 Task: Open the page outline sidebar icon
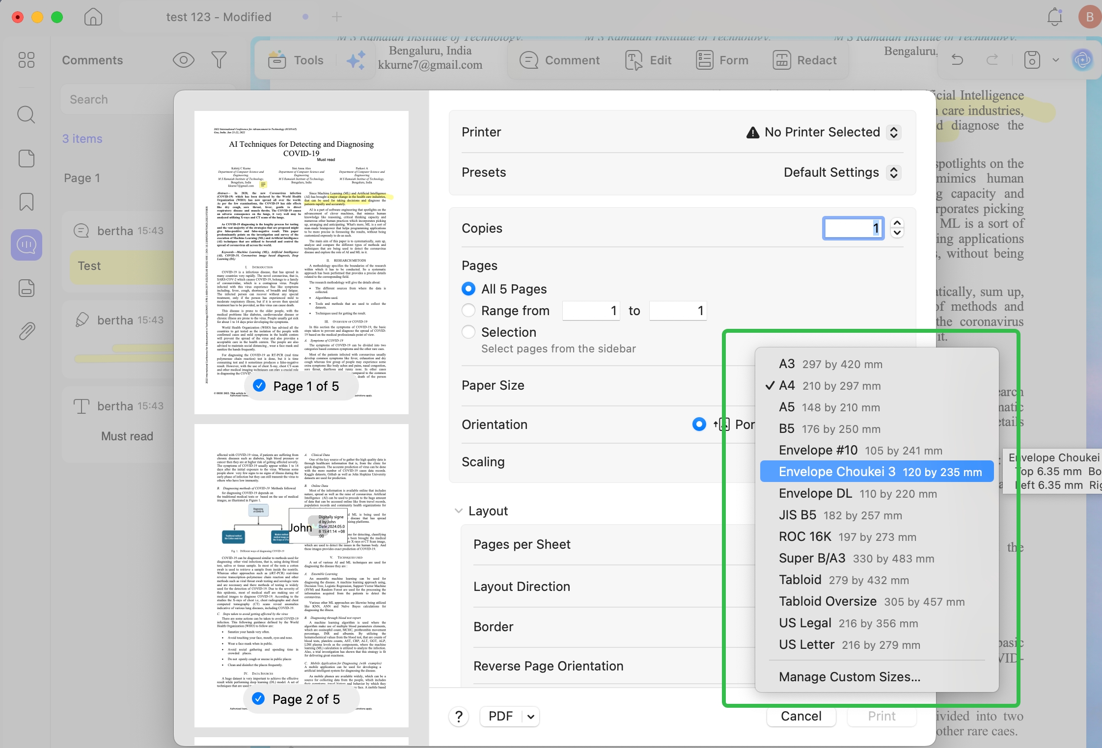click(27, 159)
